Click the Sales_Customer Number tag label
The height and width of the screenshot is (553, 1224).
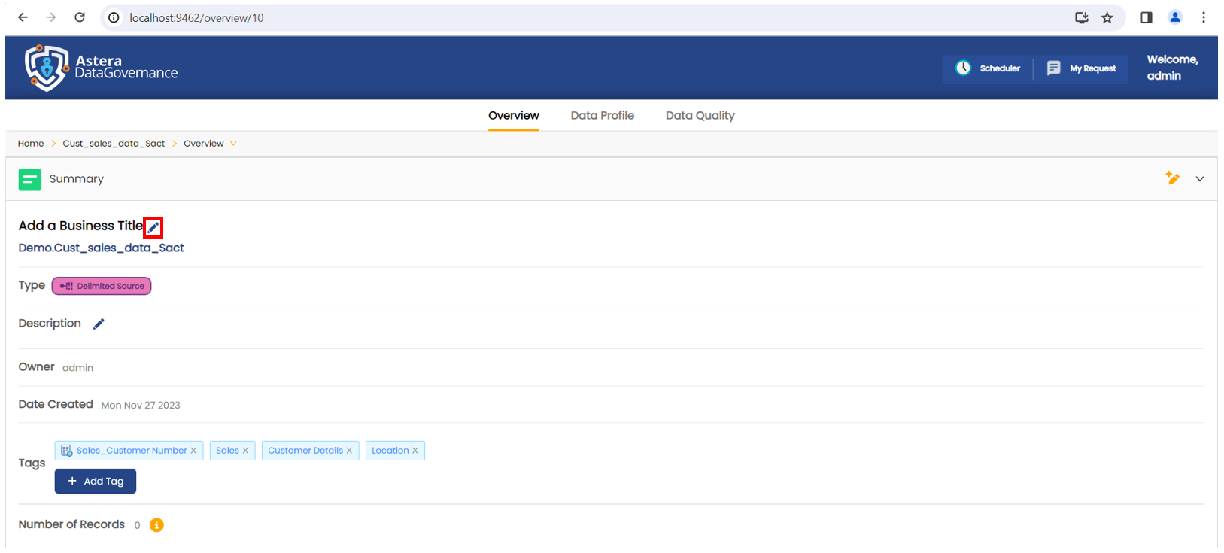pos(132,451)
